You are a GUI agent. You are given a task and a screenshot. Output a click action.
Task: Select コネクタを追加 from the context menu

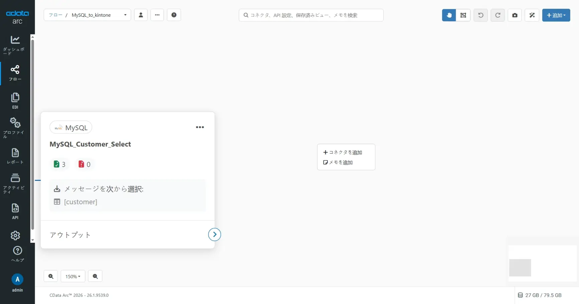coord(343,152)
